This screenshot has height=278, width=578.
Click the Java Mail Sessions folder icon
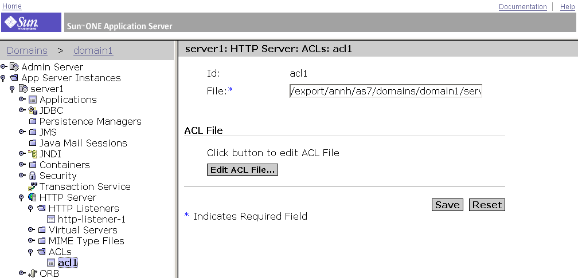33,143
